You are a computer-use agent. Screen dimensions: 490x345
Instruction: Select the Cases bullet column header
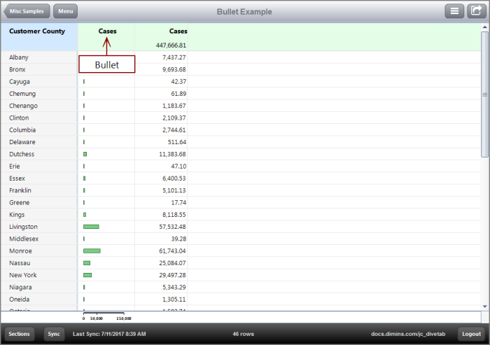(106, 37)
